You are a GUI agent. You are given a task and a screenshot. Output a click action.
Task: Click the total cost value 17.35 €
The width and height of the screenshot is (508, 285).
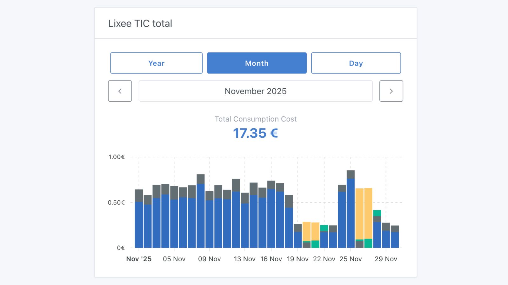coord(255,133)
